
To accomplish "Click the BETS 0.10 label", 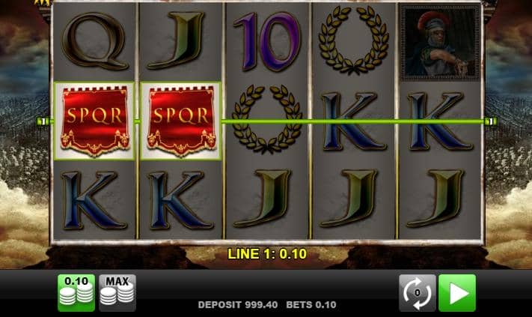I will 311,305.
